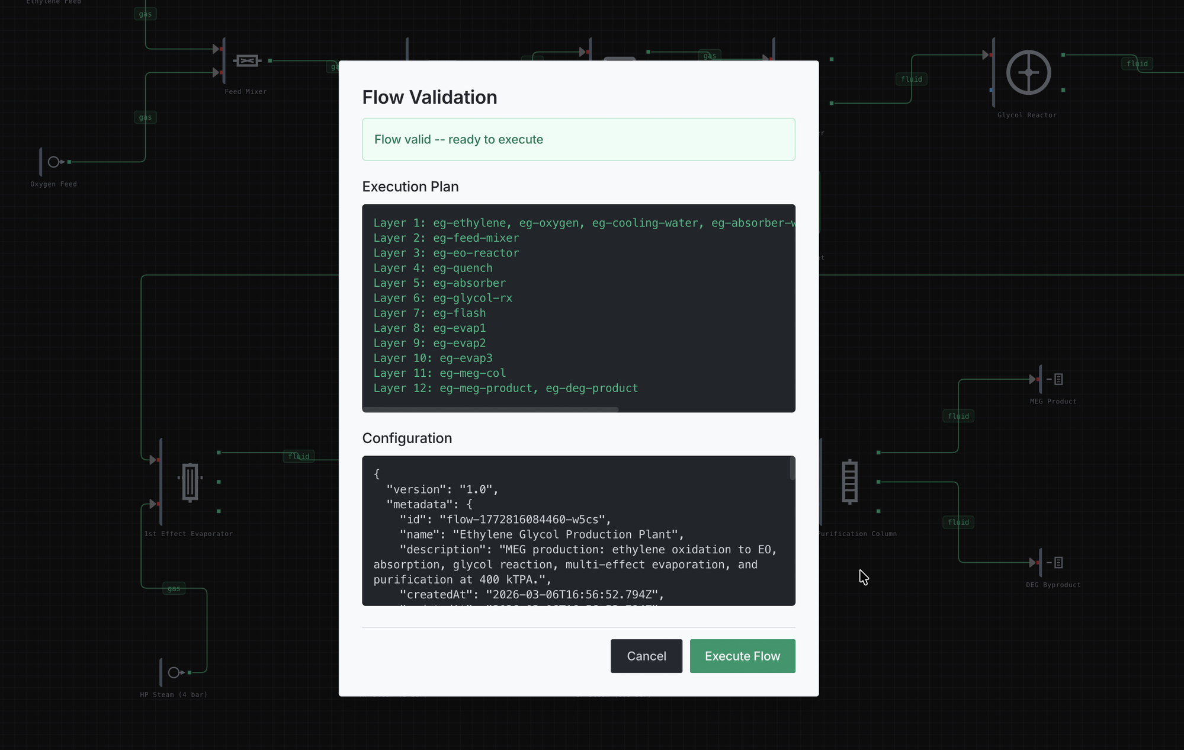This screenshot has width=1184, height=750.
Task: Click the Oxygen Feed label
Action: click(53, 184)
